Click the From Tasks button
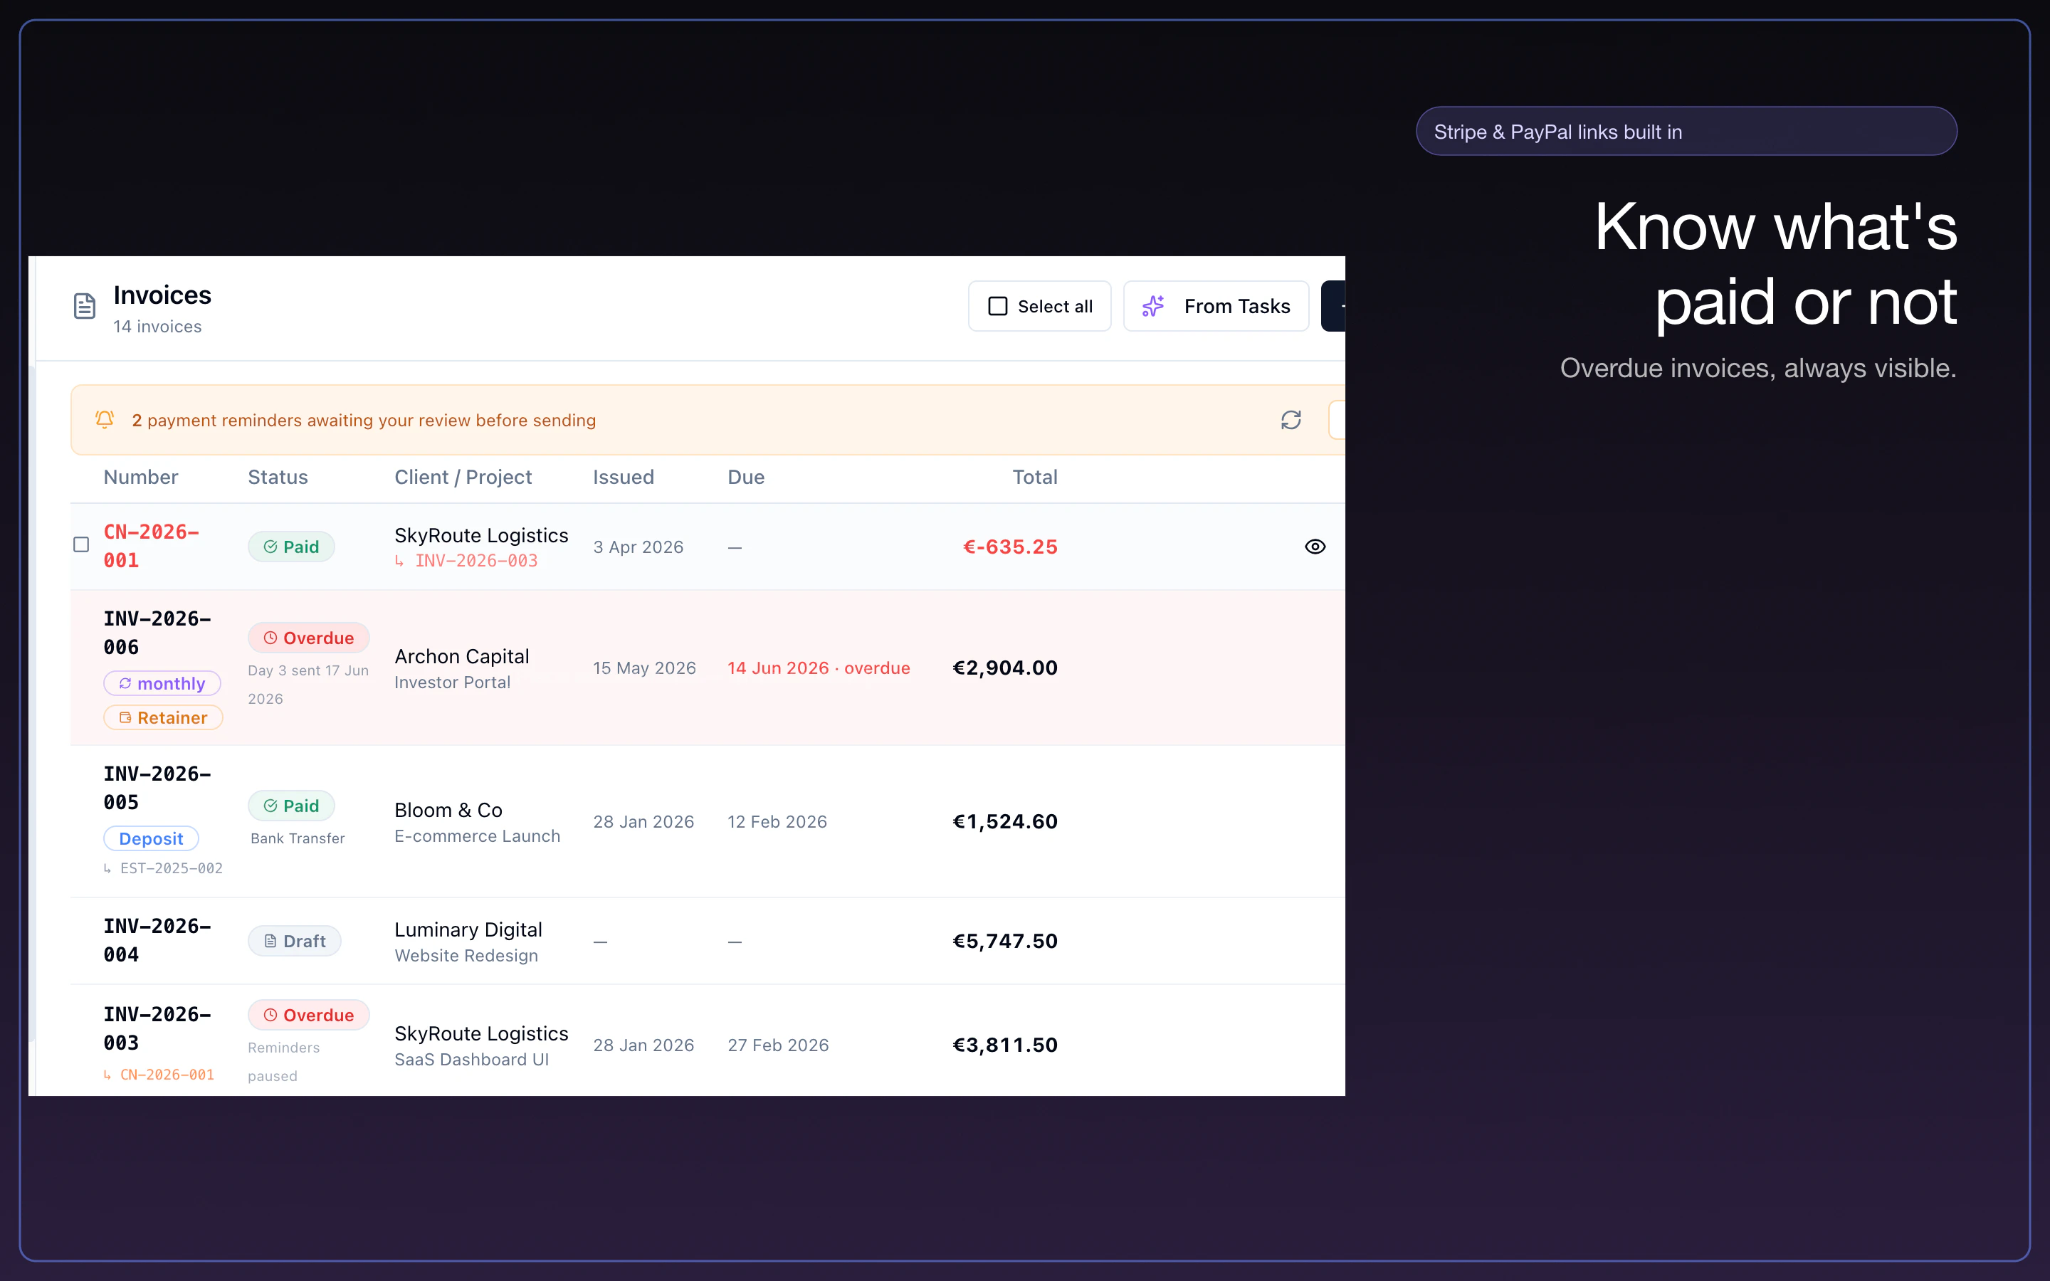The image size is (2050, 1281). pos(1216,306)
